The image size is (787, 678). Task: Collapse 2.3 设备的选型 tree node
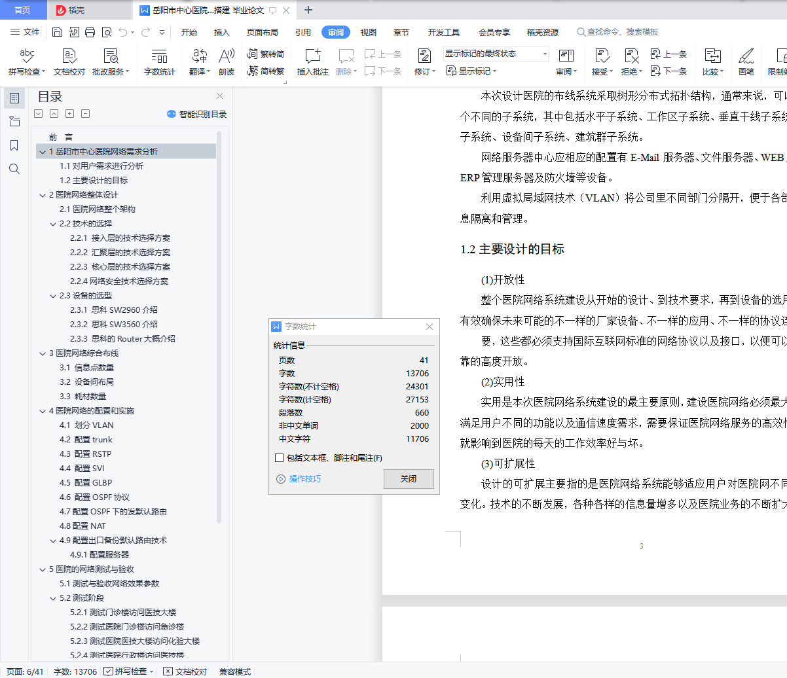coord(53,296)
